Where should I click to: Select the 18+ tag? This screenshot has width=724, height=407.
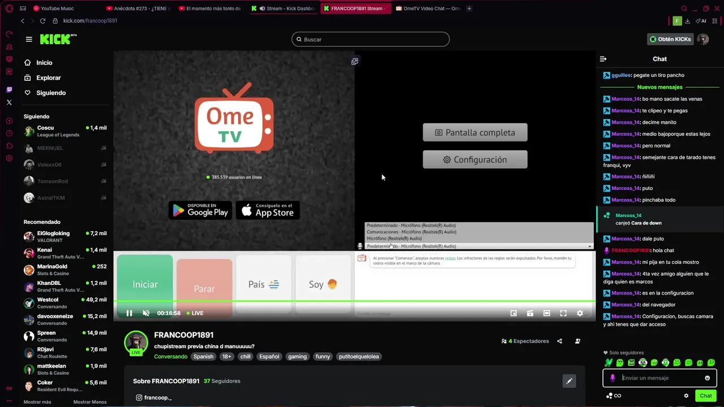pos(227,357)
